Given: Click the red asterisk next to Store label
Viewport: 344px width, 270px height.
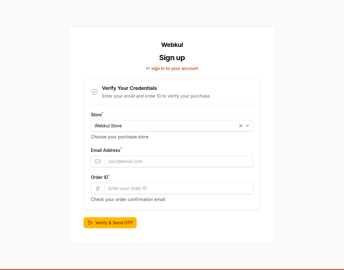Looking at the screenshot, I should click(x=103, y=112).
